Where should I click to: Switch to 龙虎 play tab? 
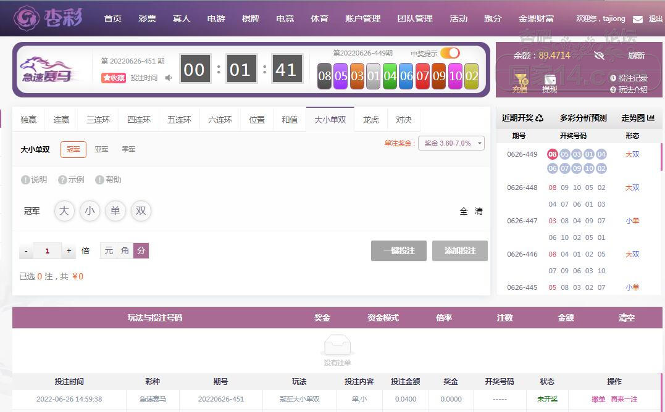pos(370,120)
